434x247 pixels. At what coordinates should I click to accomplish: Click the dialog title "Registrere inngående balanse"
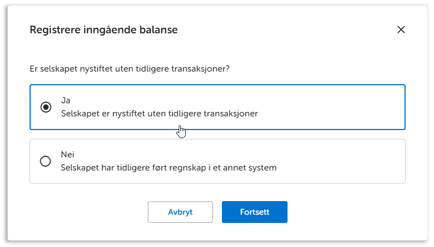click(x=103, y=30)
